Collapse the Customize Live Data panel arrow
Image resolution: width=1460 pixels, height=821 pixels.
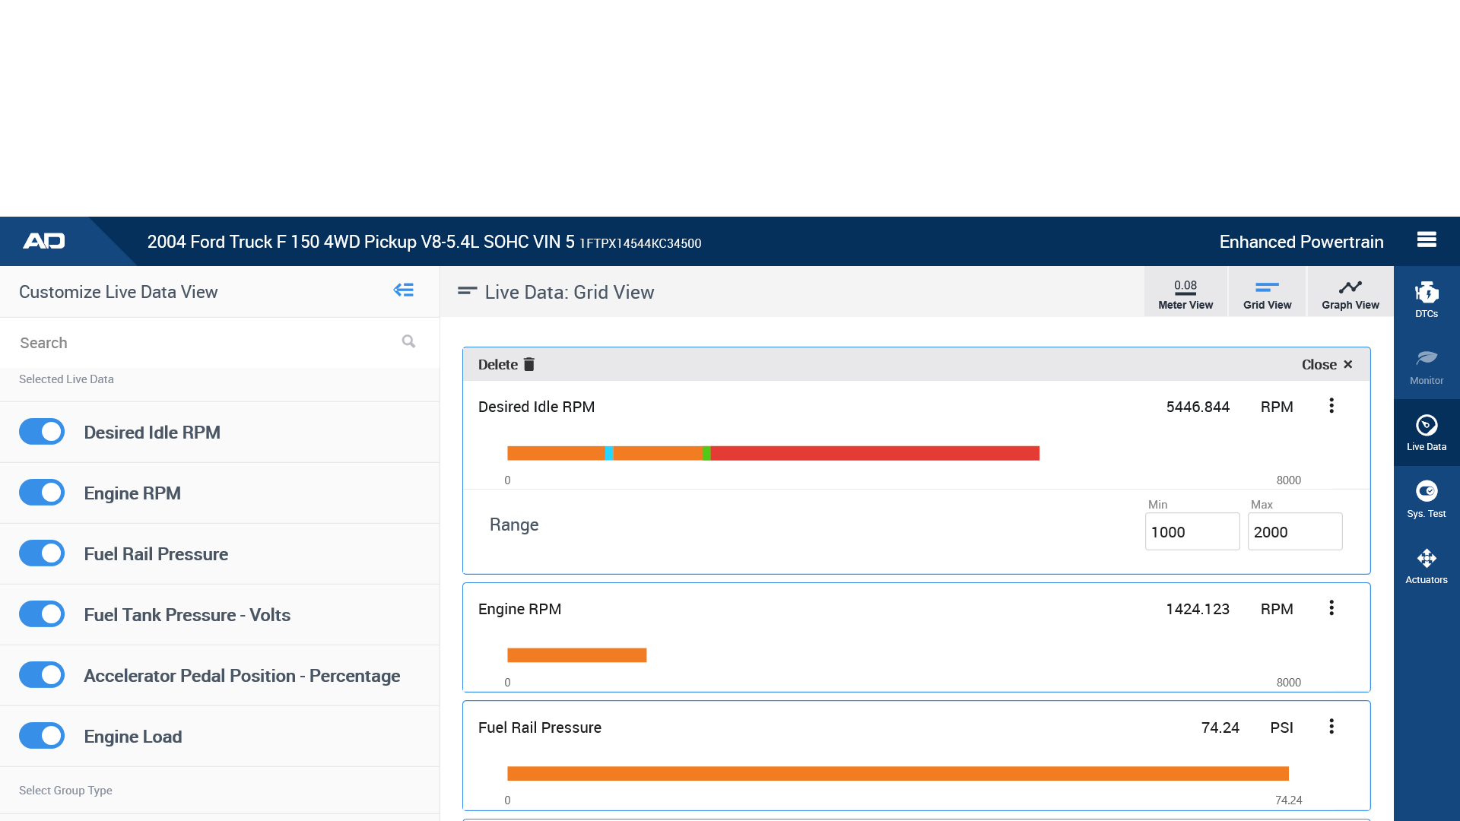[404, 290]
